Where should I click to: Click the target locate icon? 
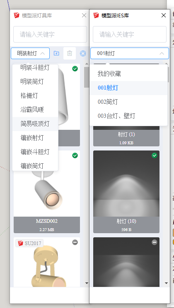click(83, 53)
